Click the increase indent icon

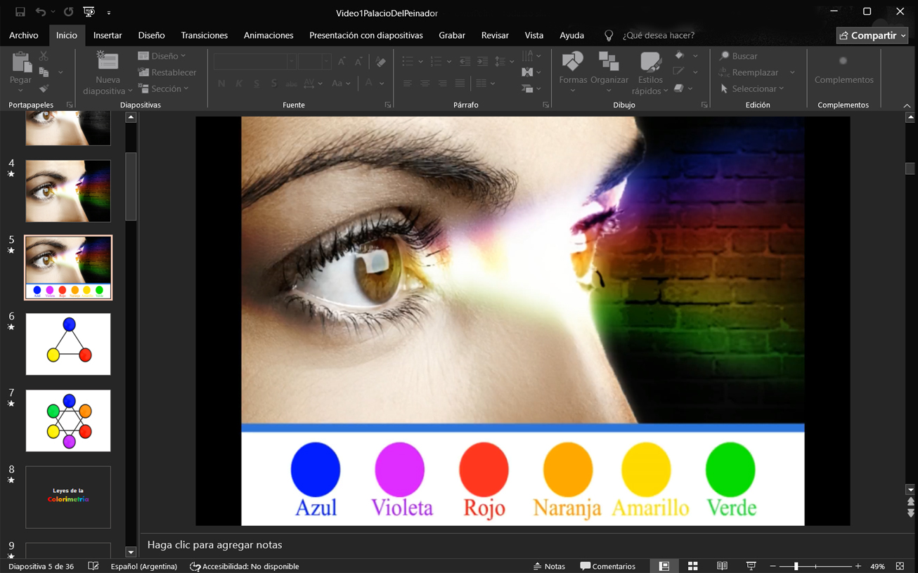pos(482,62)
